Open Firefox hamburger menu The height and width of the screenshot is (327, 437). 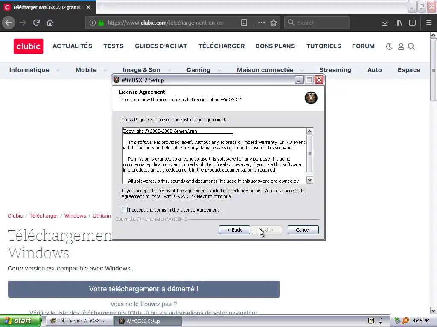coord(428,23)
